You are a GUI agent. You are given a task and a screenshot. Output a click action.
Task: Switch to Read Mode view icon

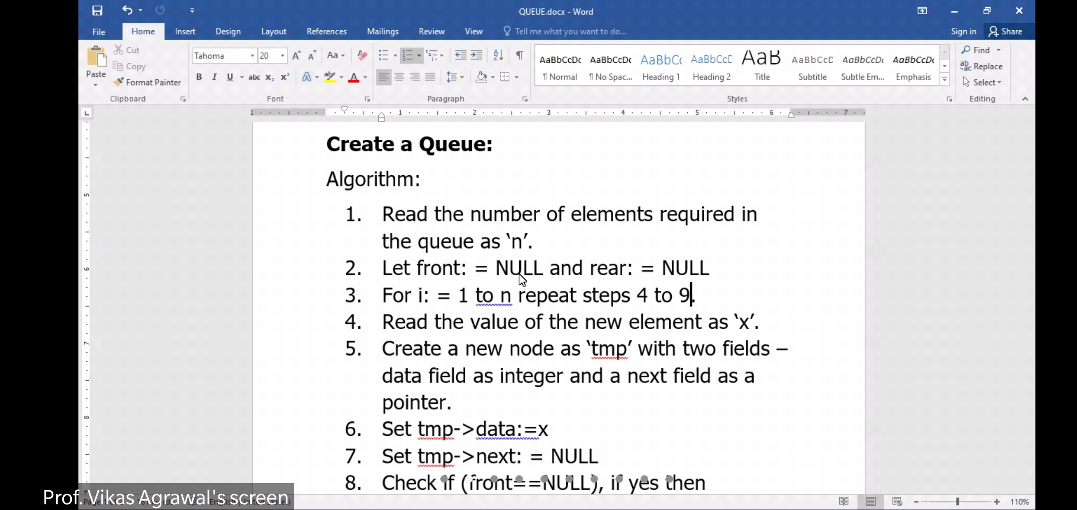coord(844,501)
